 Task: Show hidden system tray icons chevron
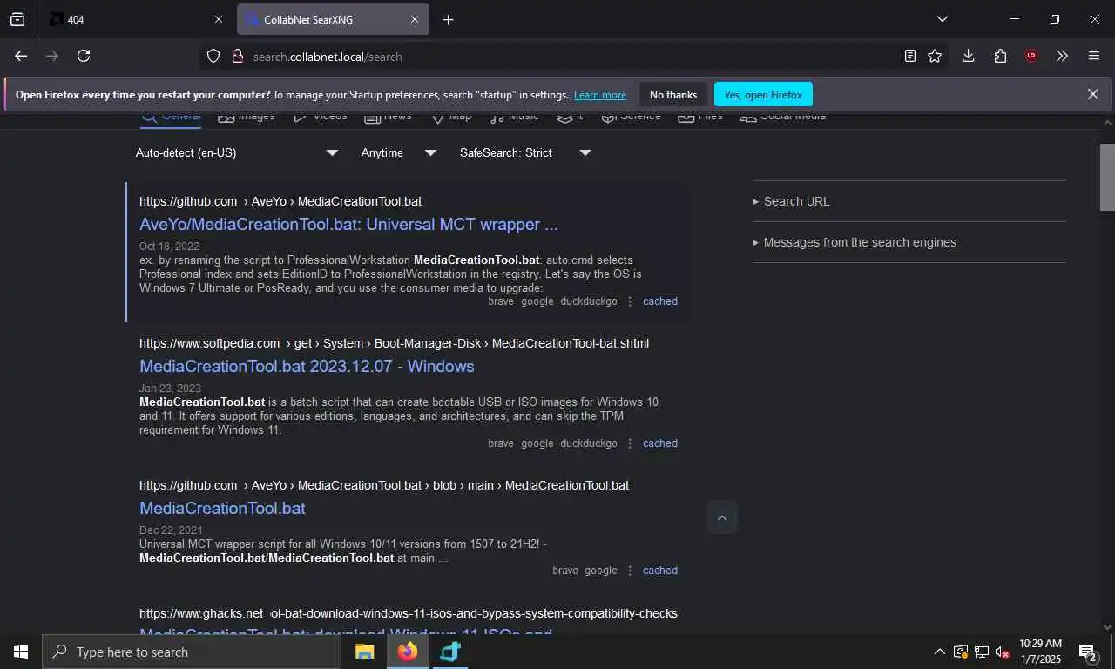point(939,652)
